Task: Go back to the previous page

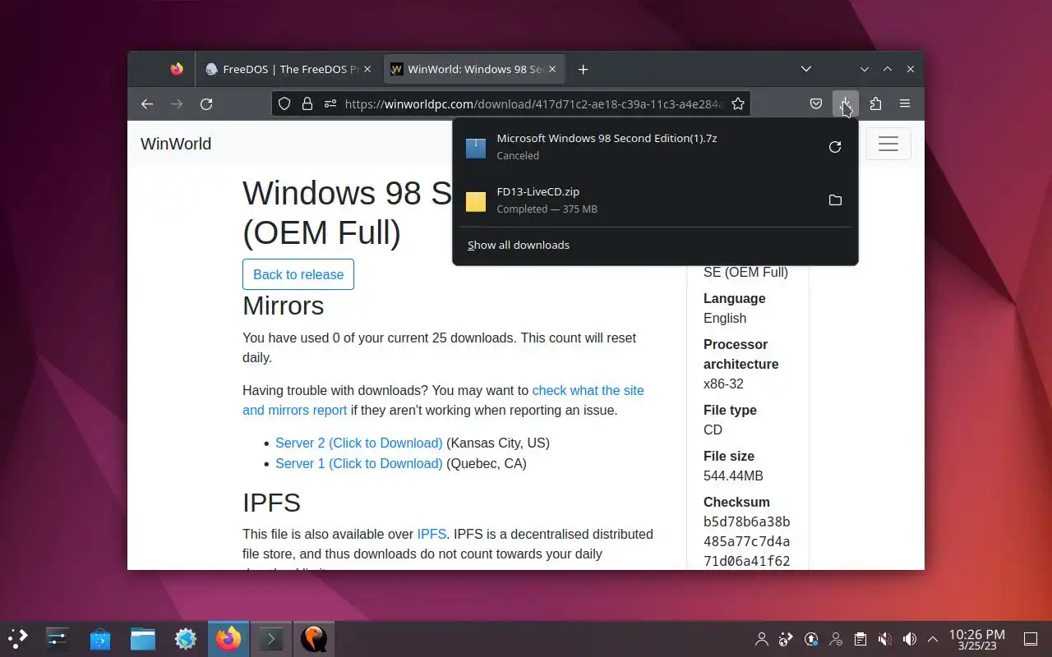Action: pos(147,104)
